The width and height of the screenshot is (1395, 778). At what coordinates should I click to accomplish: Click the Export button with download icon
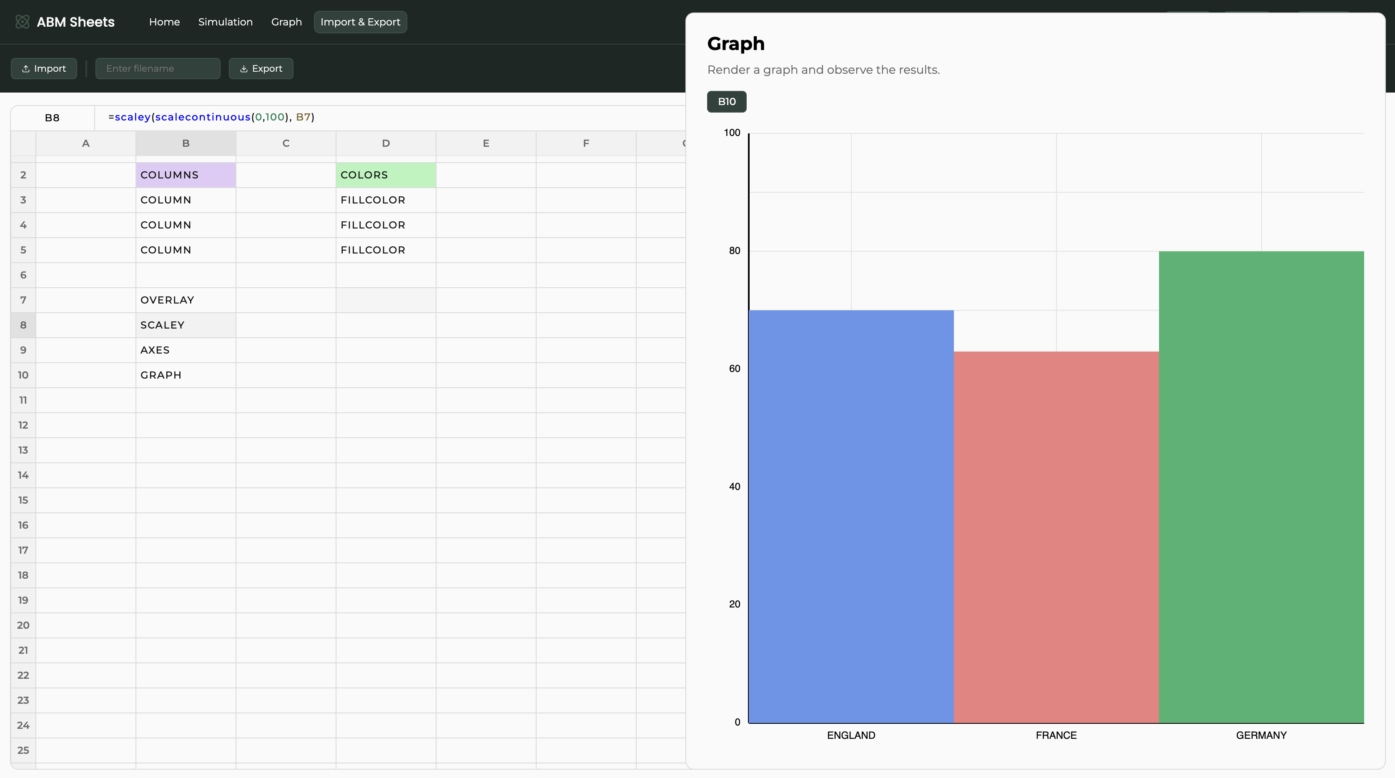(x=261, y=68)
